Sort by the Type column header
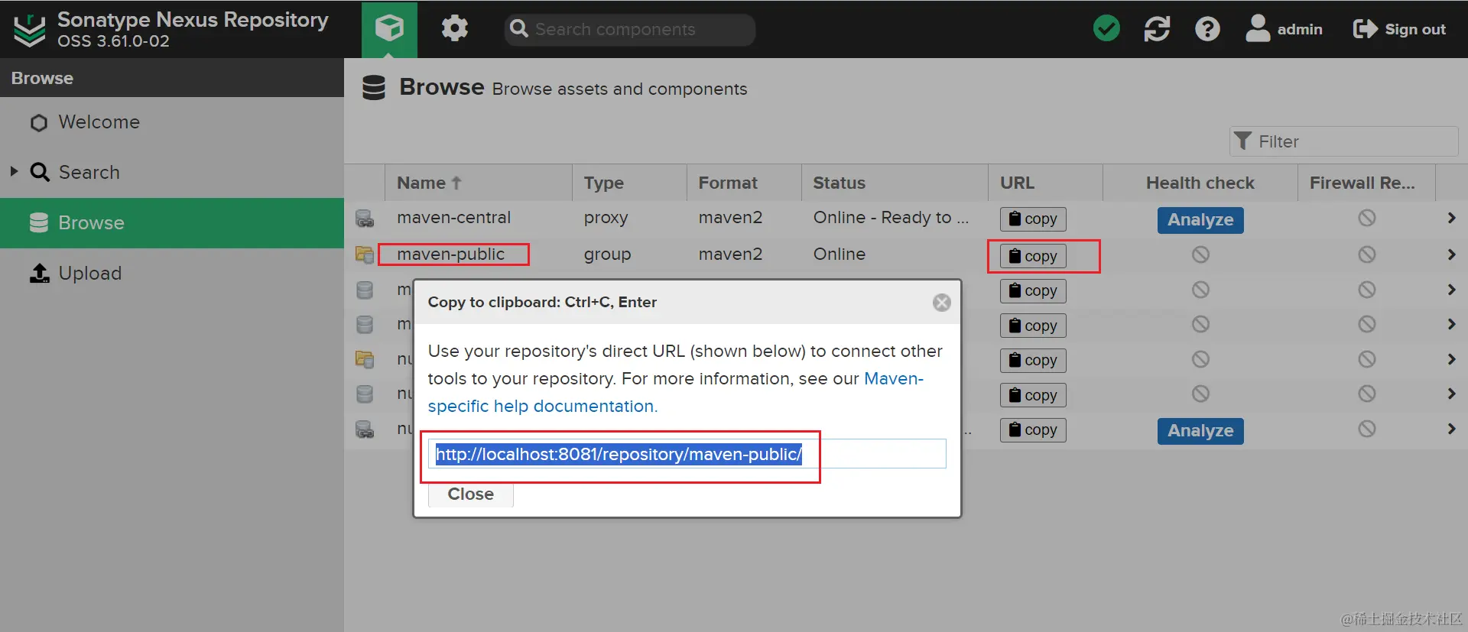Image resolution: width=1468 pixels, height=632 pixels. click(x=629, y=183)
